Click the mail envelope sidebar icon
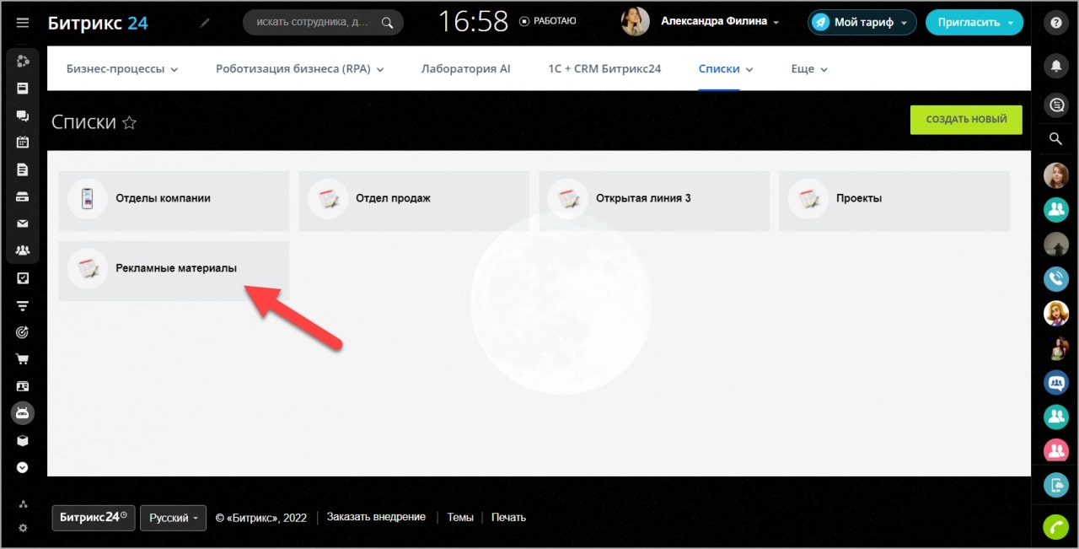The width and height of the screenshot is (1079, 549). [23, 223]
